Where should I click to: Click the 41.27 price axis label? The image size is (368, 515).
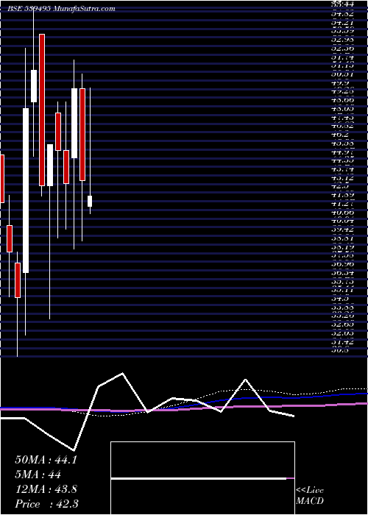point(343,203)
